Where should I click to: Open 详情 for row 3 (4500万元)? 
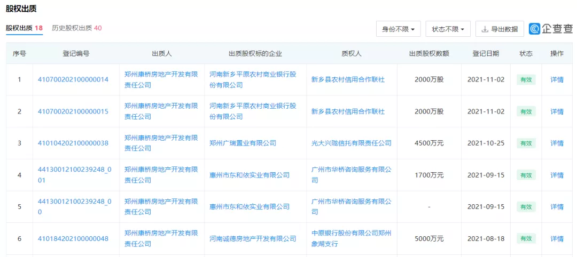click(557, 143)
